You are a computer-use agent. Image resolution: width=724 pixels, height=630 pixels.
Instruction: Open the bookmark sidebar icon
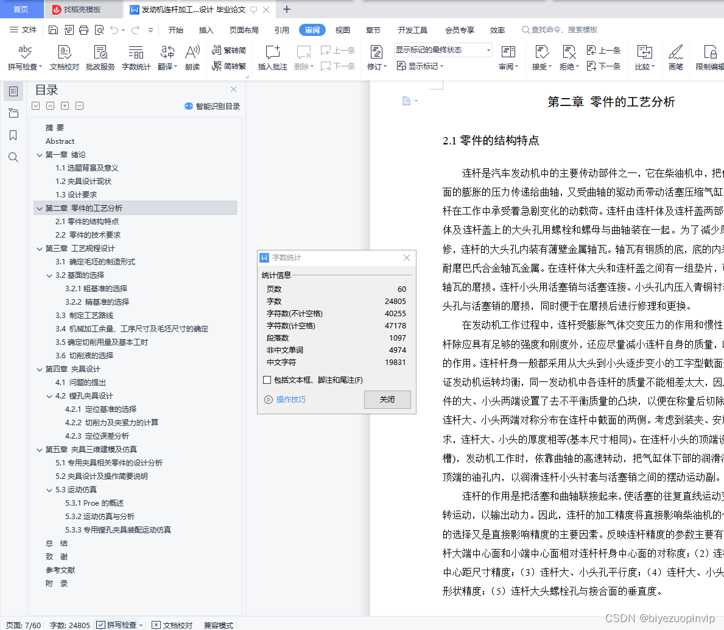[x=13, y=135]
